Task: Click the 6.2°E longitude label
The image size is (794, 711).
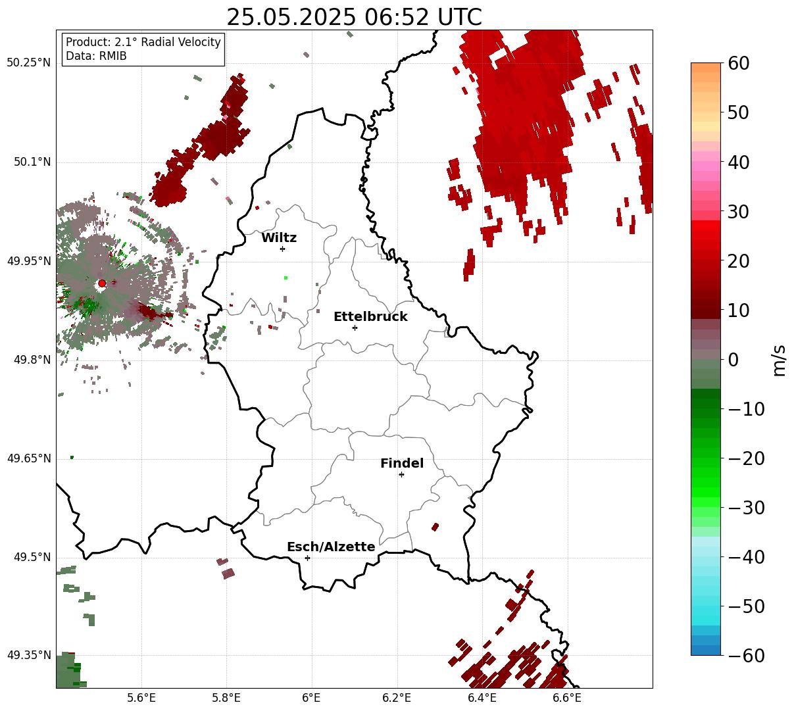Action: click(x=397, y=698)
